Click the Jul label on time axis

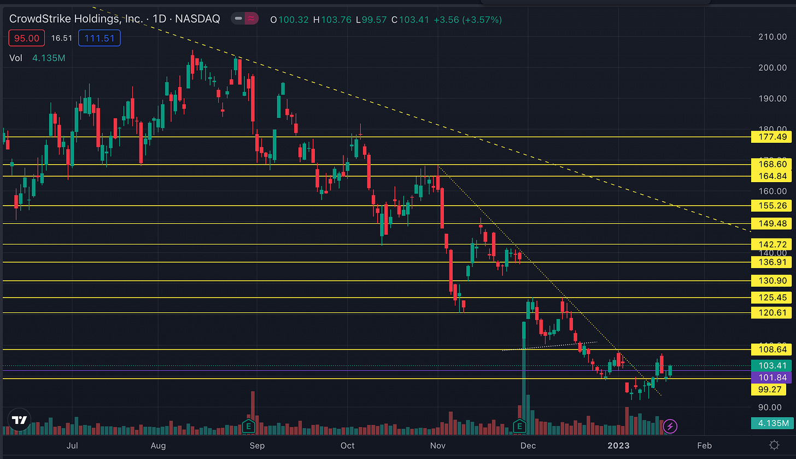pos(72,446)
